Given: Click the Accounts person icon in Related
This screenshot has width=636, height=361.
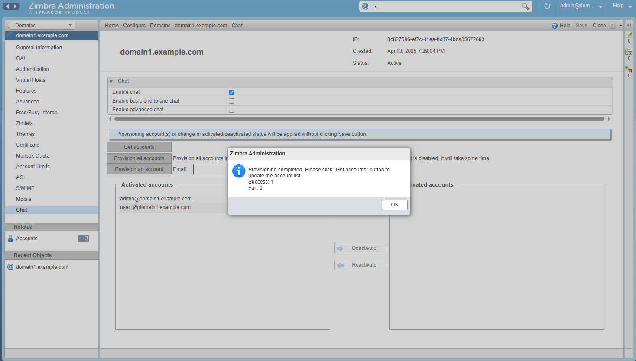Looking at the screenshot, I should coord(10,239).
